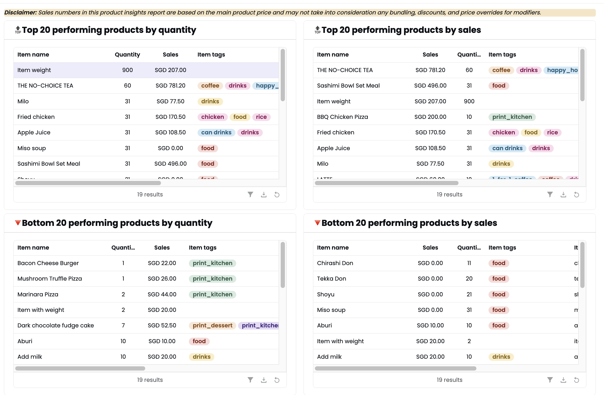Sort the Quantity column in Top 20 by quantity

pos(127,54)
